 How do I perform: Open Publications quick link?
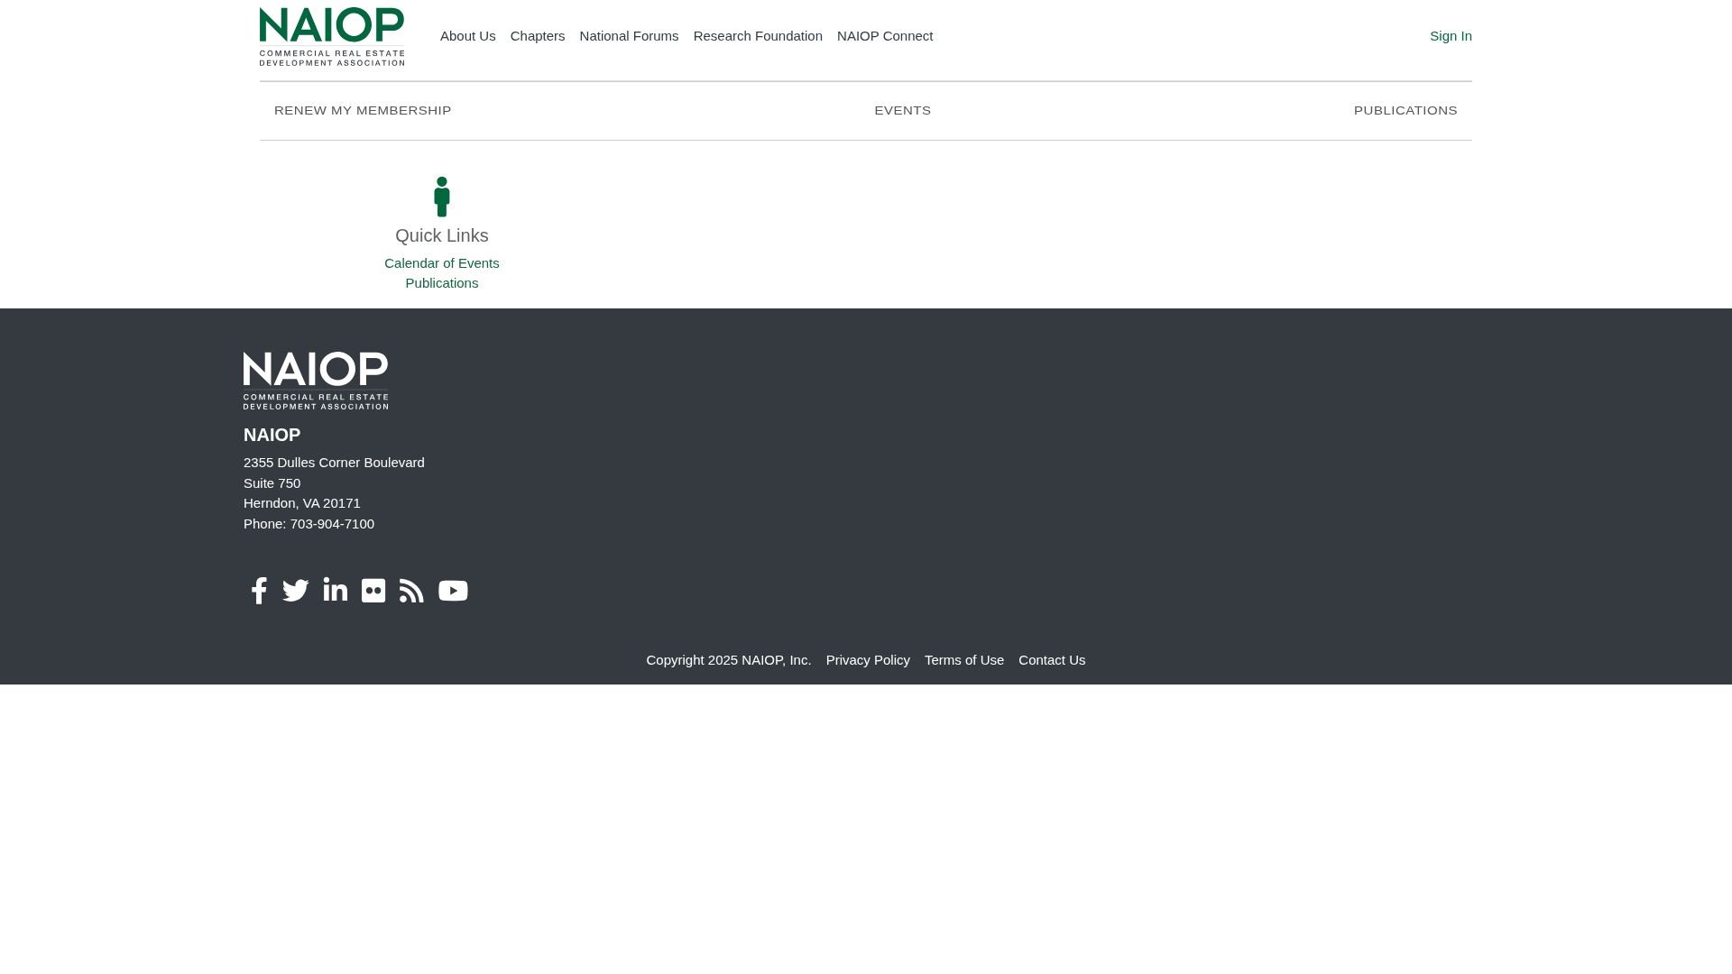[442, 283]
